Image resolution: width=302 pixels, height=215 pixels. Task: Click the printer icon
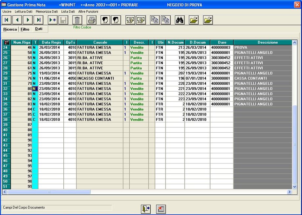[92, 20]
